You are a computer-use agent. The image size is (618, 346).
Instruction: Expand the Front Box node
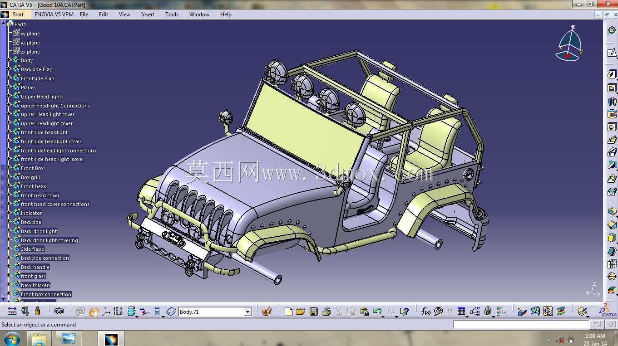click(9, 168)
